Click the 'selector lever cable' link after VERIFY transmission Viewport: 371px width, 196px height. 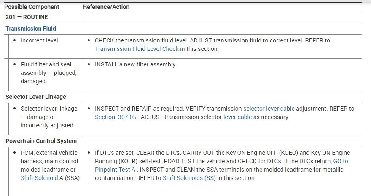click(x=269, y=109)
